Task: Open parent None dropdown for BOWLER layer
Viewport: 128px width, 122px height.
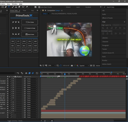Action: pyautogui.click(x=32, y=100)
